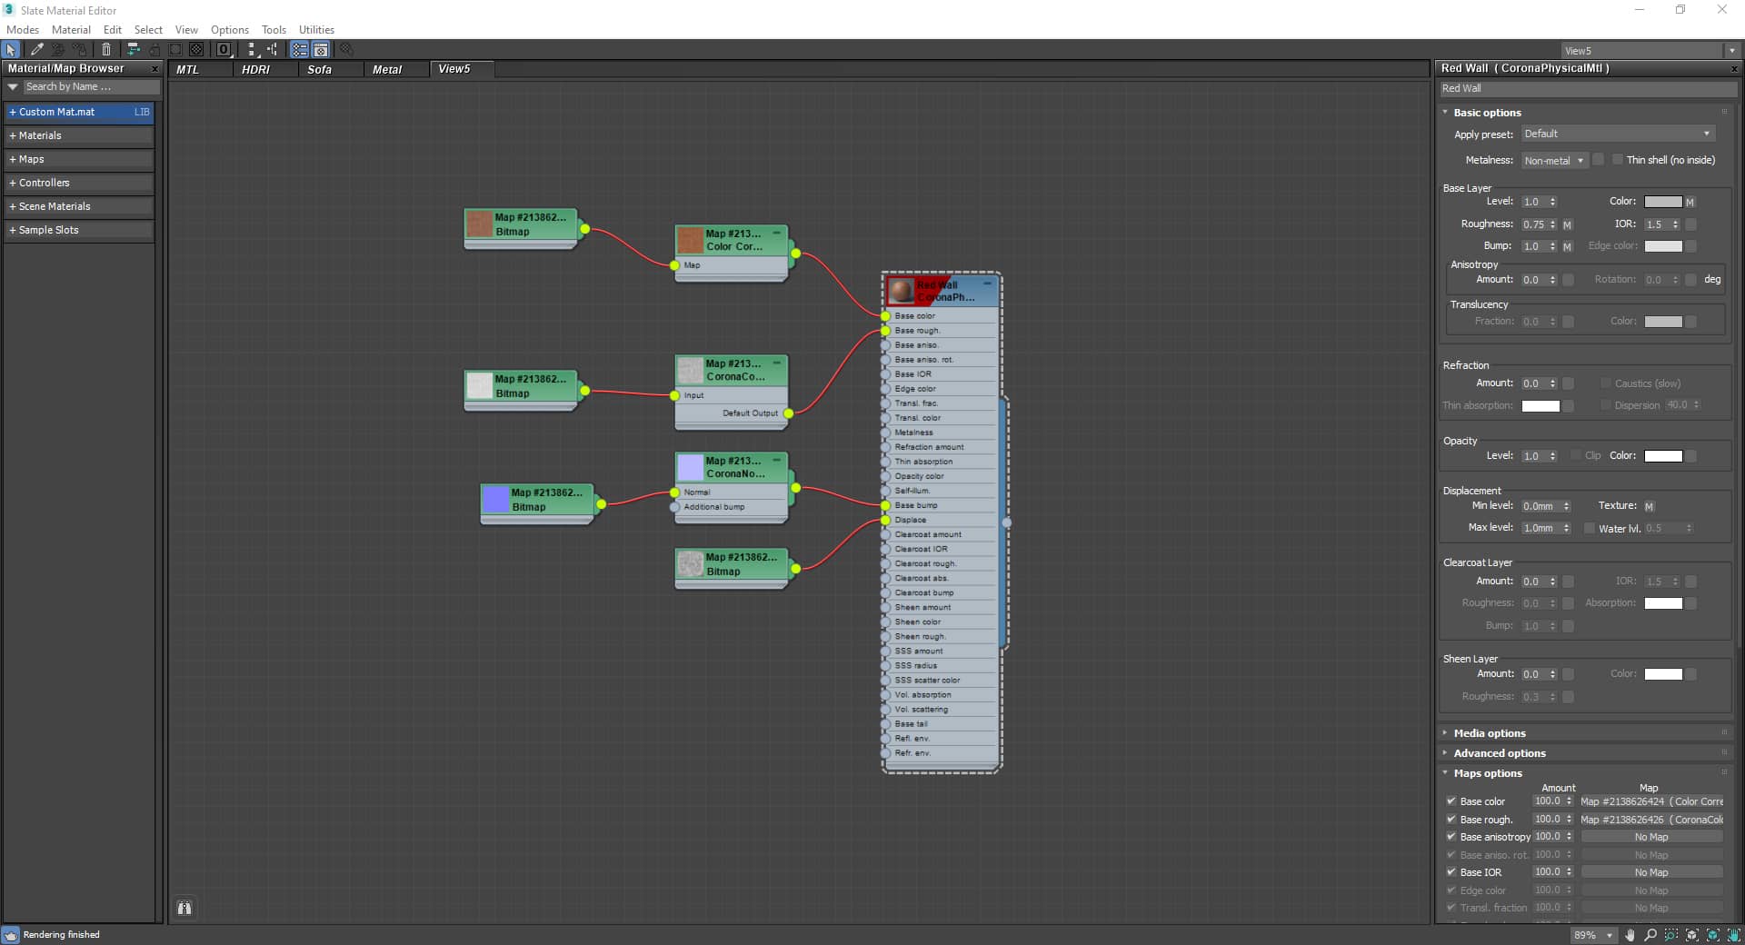Enable the Caustics (slow) checkbox
1745x945 pixels.
coord(1606,383)
